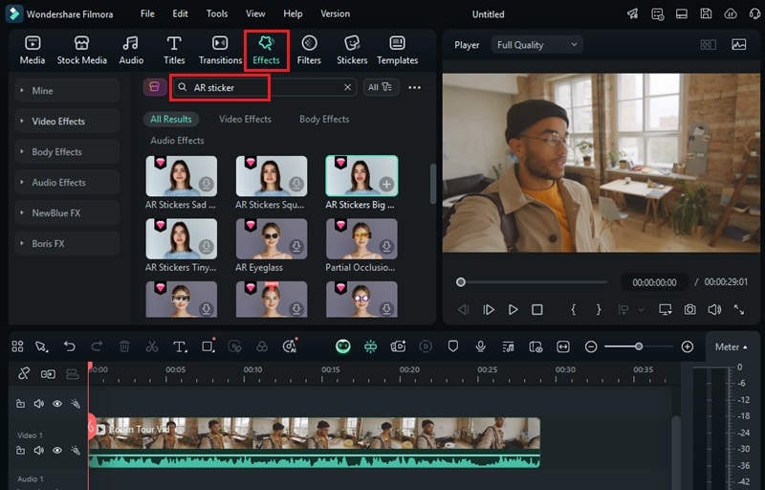Switch to the Audio library
The width and height of the screenshot is (765, 490).
tap(131, 50)
